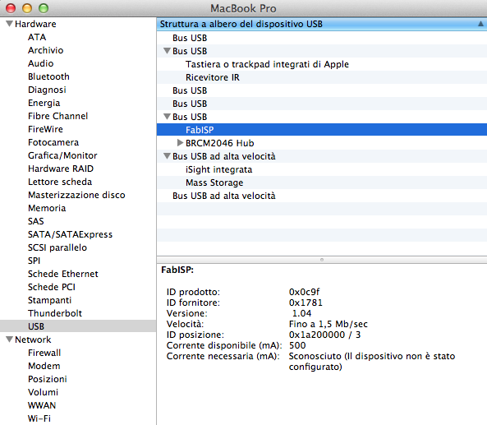
Task: Click the Network section label
Action: tap(33, 340)
